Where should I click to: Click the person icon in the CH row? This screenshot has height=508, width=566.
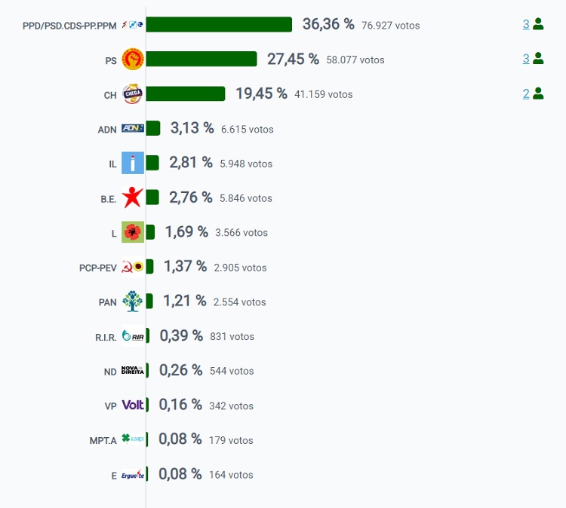coord(538,93)
